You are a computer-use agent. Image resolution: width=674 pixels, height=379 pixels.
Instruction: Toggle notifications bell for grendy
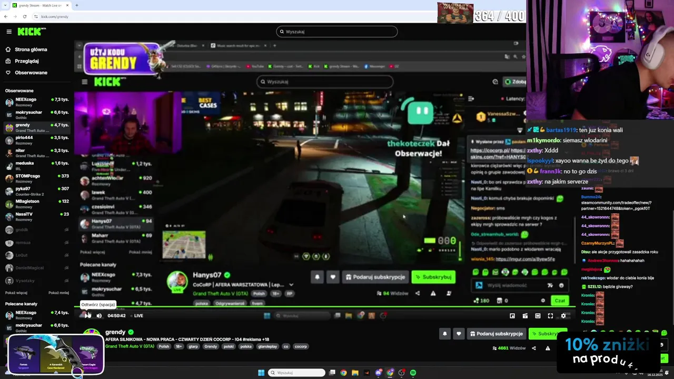pos(445,334)
